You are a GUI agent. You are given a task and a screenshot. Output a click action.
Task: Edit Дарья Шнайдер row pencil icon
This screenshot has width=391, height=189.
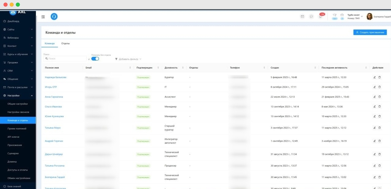click(x=374, y=154)
